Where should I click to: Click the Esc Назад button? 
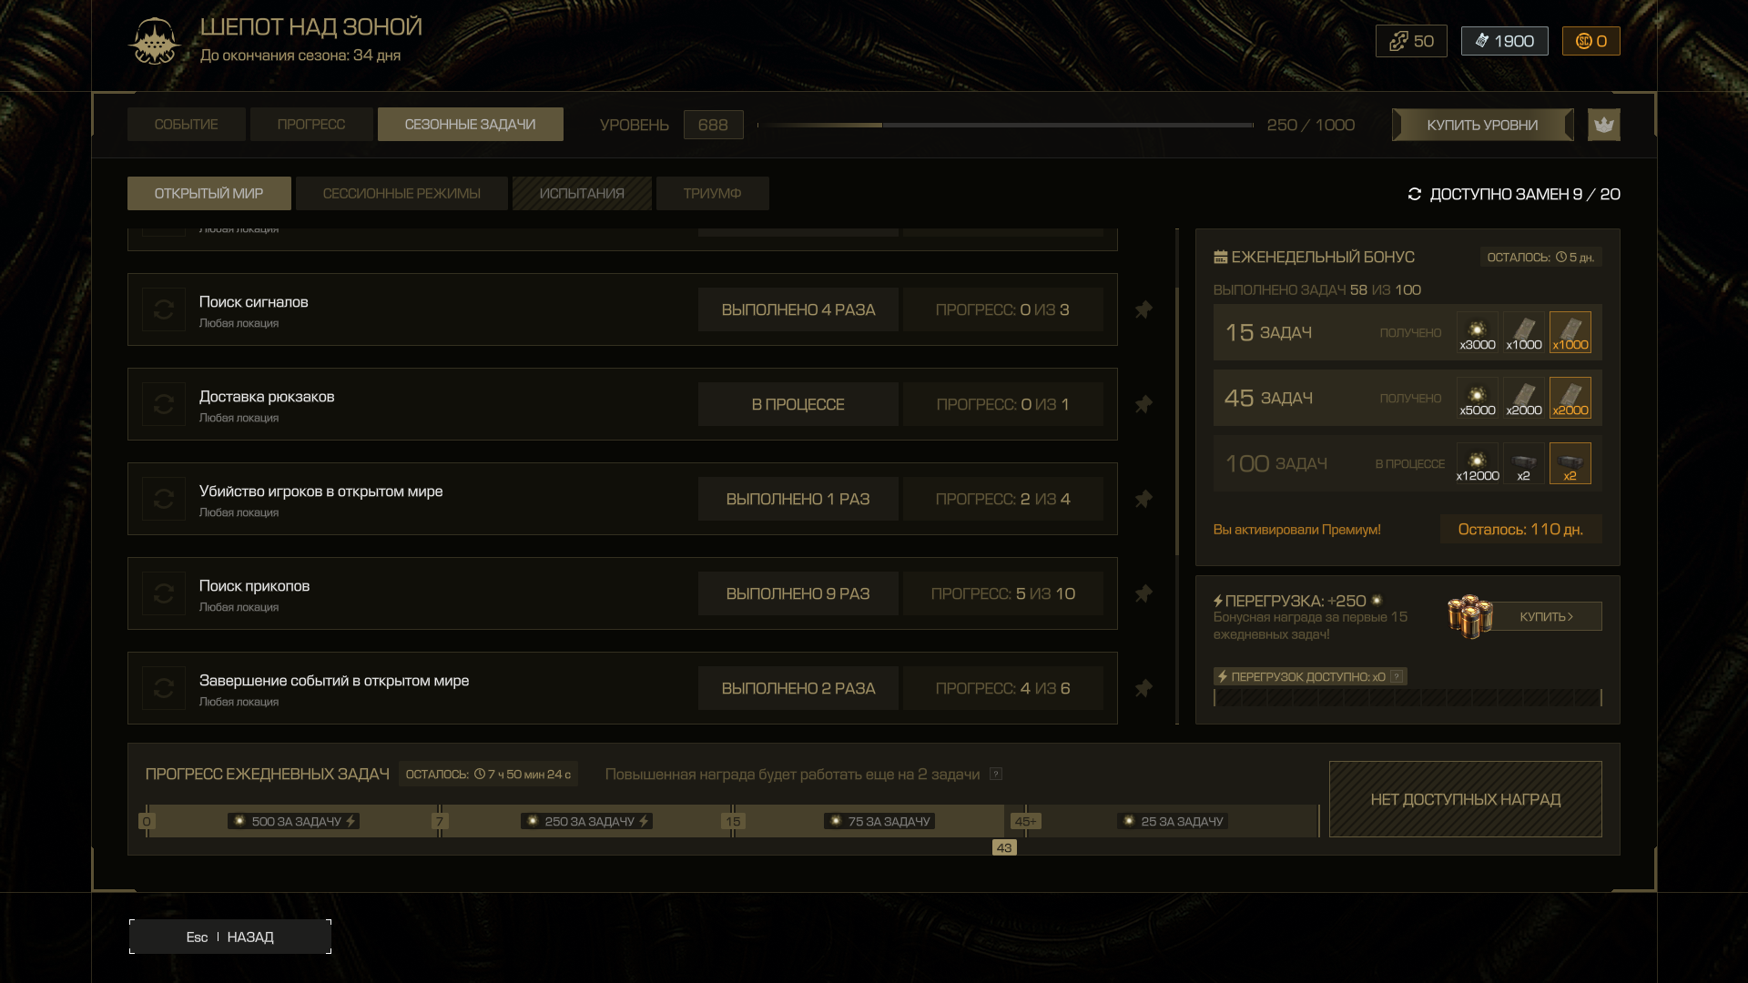click(229, 937)
